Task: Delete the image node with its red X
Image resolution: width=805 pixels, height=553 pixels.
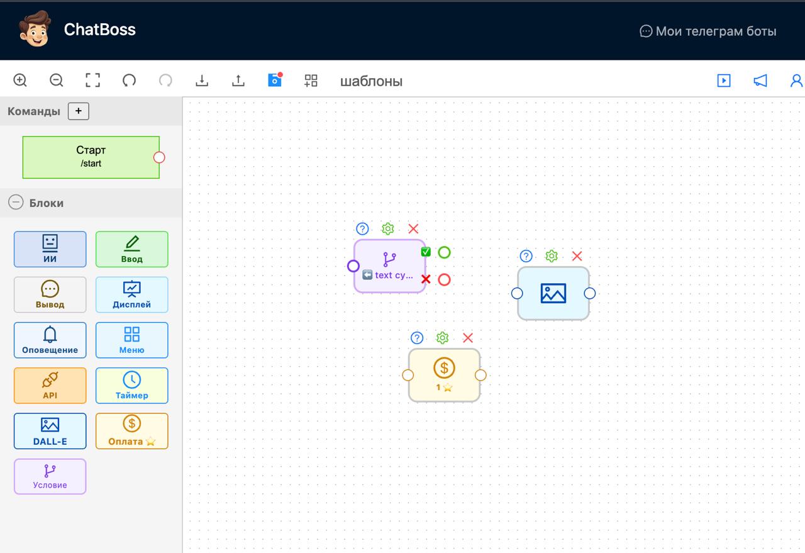Action: [577, 256]
